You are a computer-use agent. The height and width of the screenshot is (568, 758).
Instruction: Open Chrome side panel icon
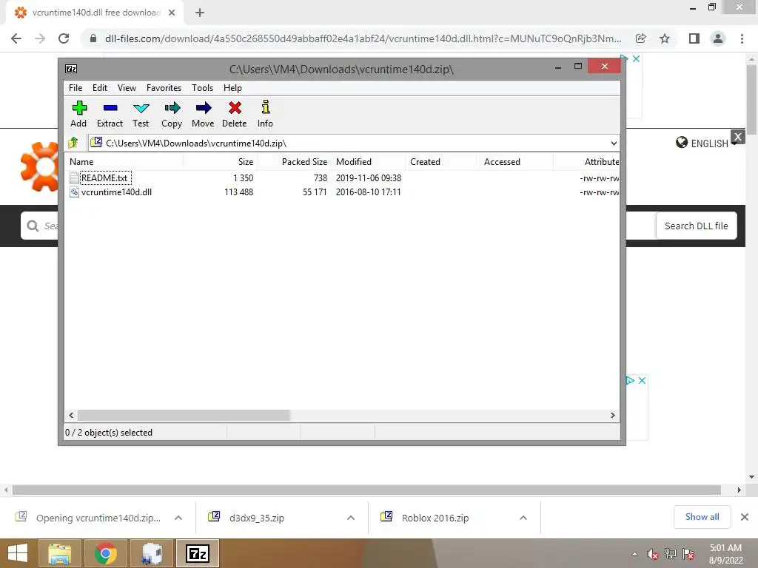694,38
